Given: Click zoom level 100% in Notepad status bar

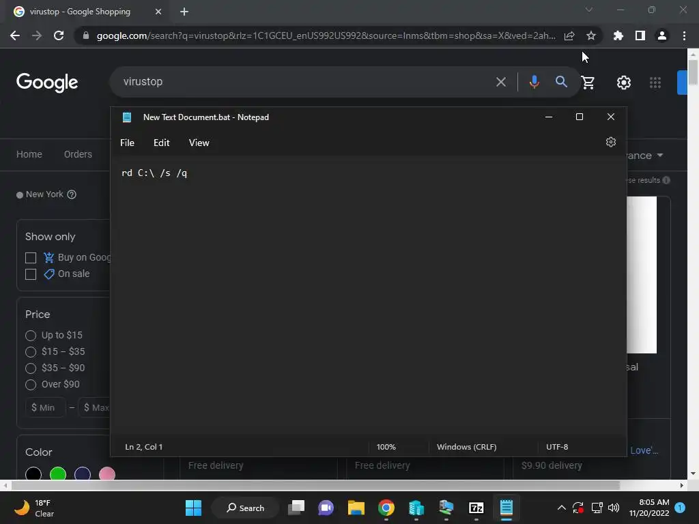Looking at the screenshot, I should [386, 446].
